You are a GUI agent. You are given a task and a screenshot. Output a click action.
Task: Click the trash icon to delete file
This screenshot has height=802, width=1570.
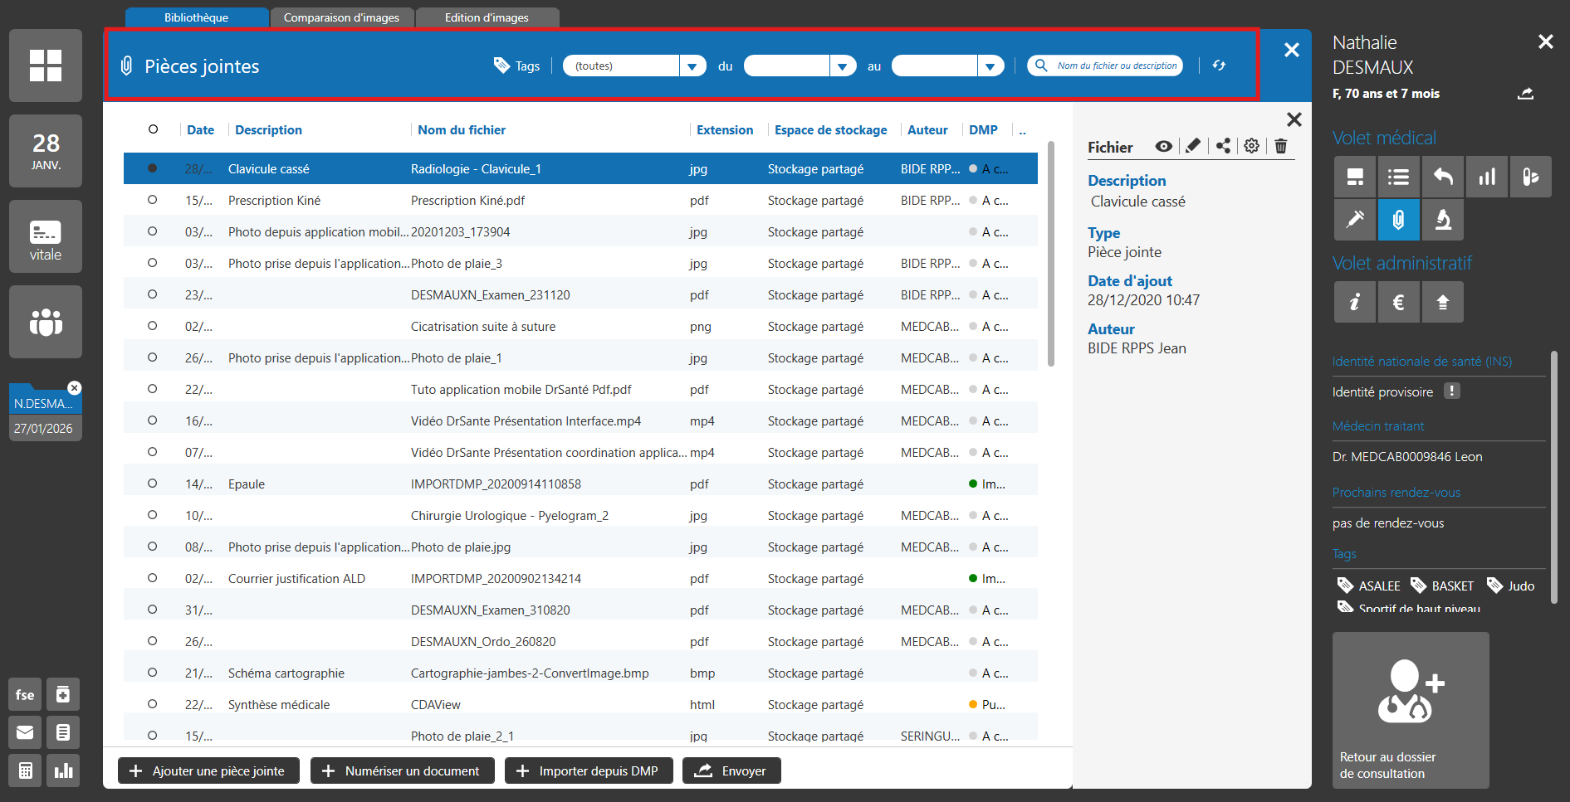click(x=1281, y=146)
